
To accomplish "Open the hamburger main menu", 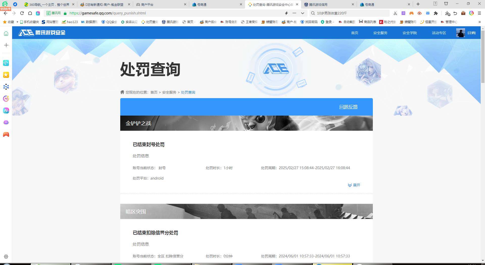I will tap(479, 13).
